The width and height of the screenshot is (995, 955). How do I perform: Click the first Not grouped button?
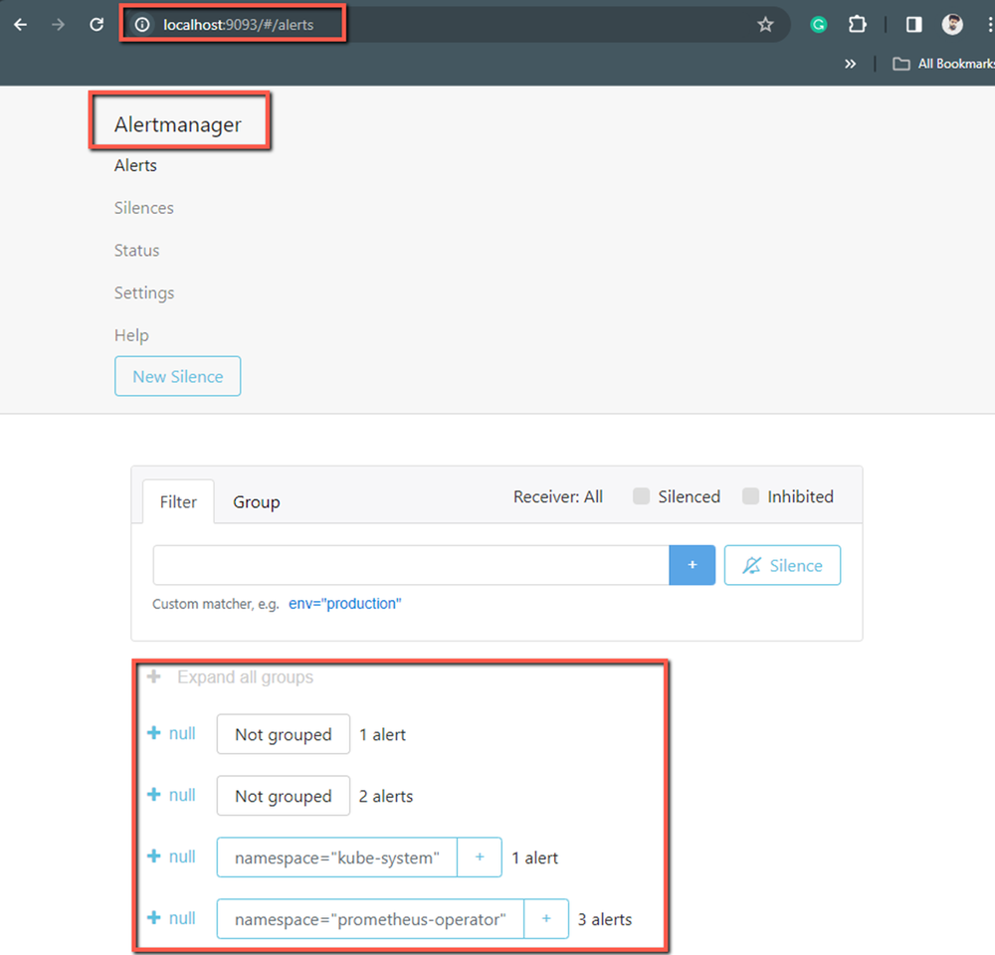283,733
